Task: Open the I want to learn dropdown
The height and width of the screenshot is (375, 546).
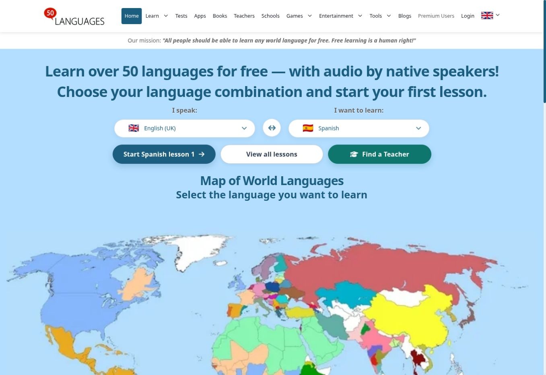Action: pos(359,128)
